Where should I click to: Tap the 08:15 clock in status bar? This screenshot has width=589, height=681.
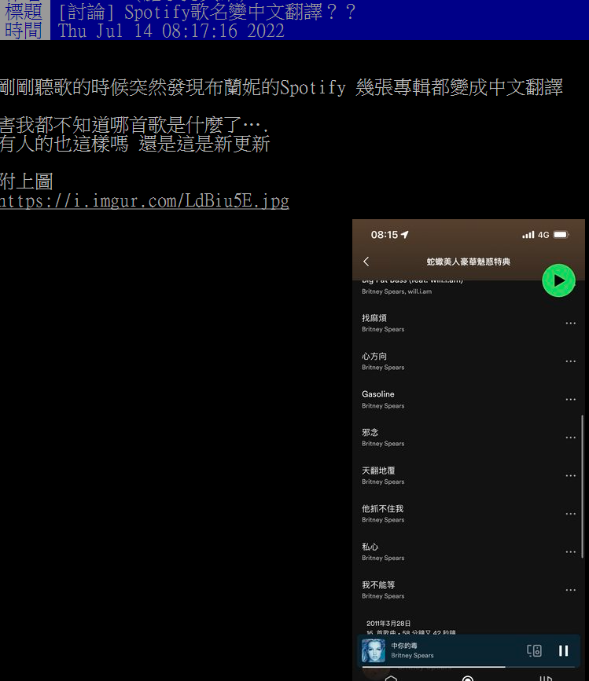385,235
